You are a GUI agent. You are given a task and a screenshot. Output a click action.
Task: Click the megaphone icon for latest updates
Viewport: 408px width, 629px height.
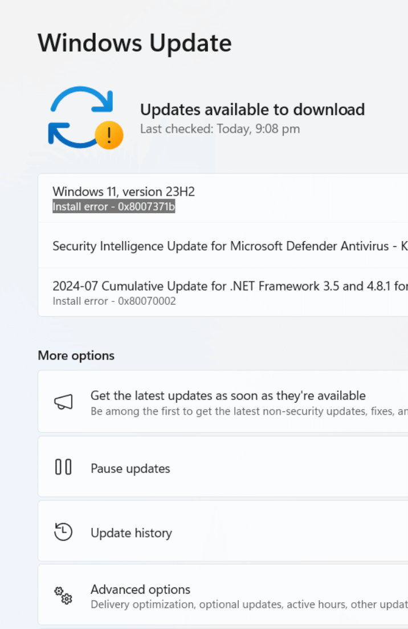click(x=63, y=402)
